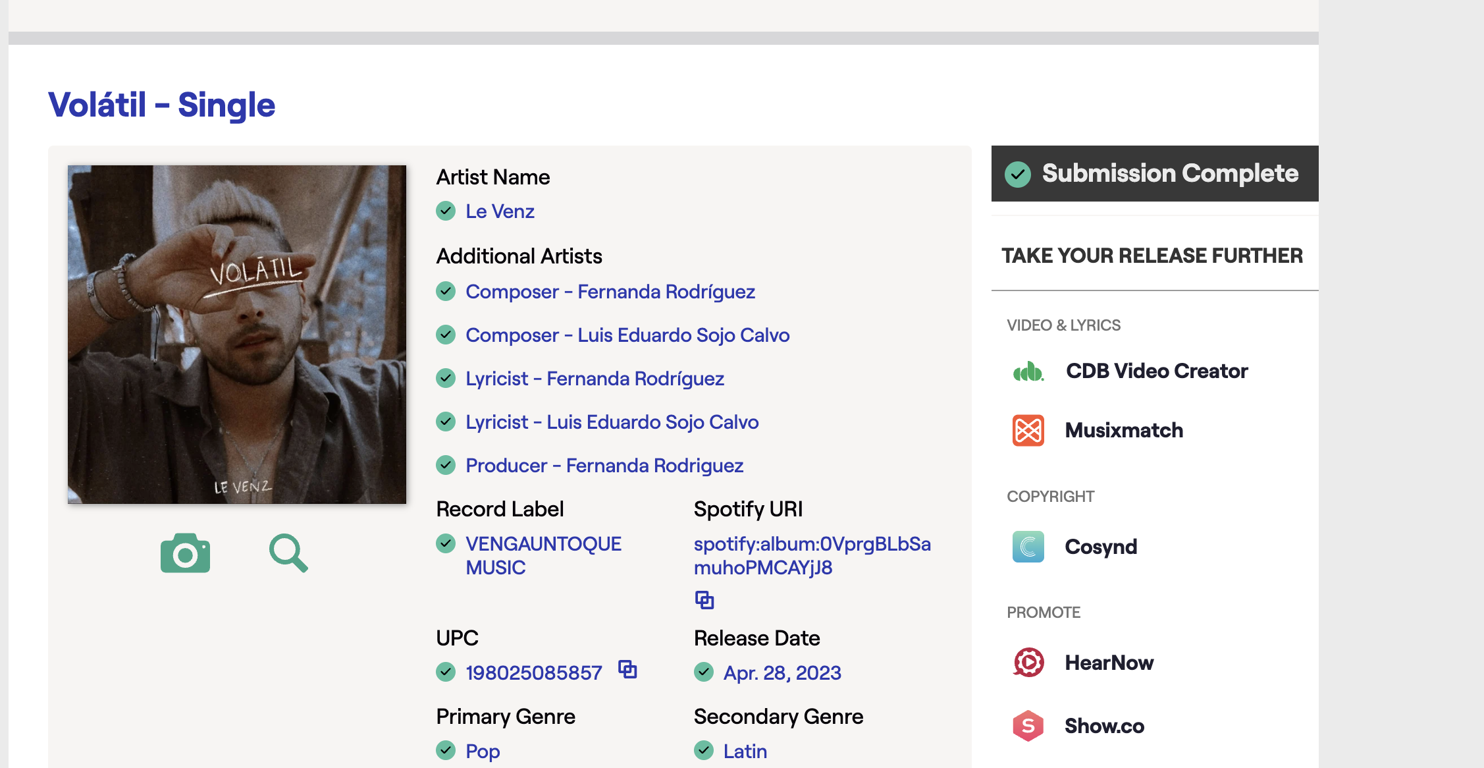Viewport: 1484px width, 768px height.
Task: Click the Cosynd logo icon
Action: 1028,547
